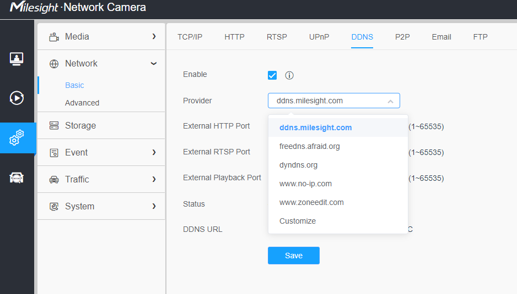Screen dimensions: 517x294
Task: Click the HTTP port range hint (1~65535)
Action: pos(426,126)
